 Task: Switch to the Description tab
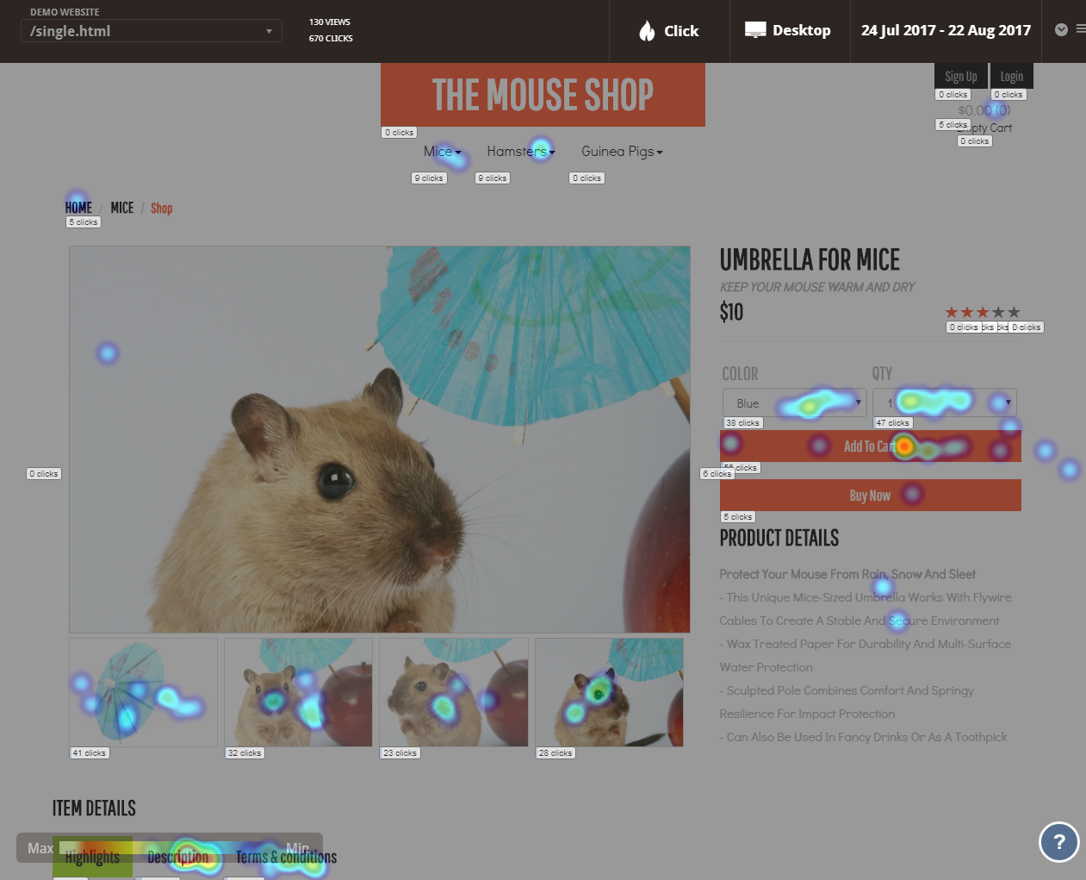[x=177, y=857]
